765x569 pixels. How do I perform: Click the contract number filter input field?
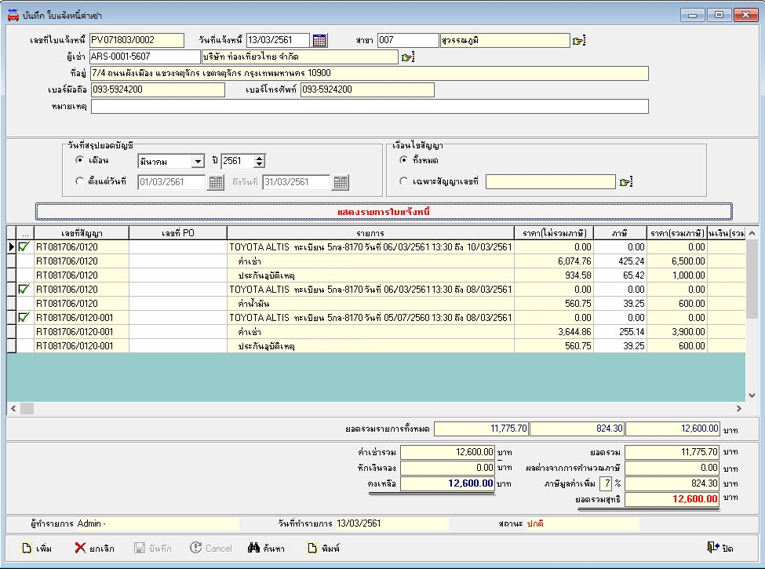click(x=550, y=181)
